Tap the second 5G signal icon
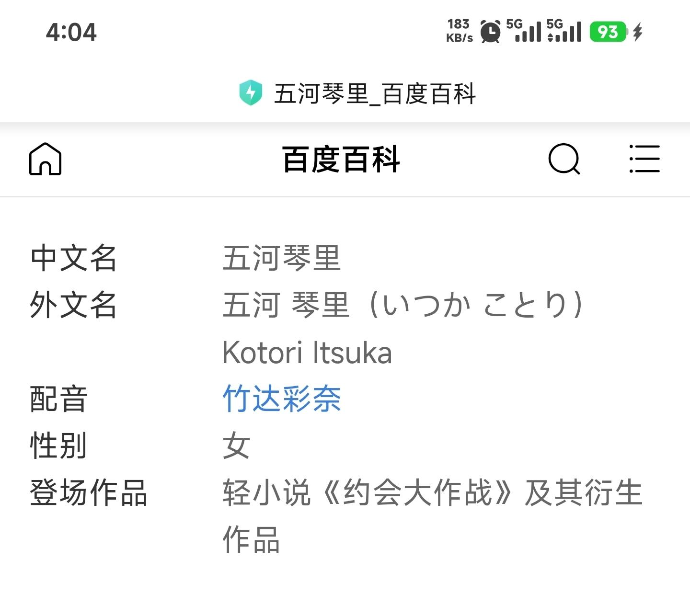Image resolution: width=690 pixels, height=594 pixels. (564, 31)
